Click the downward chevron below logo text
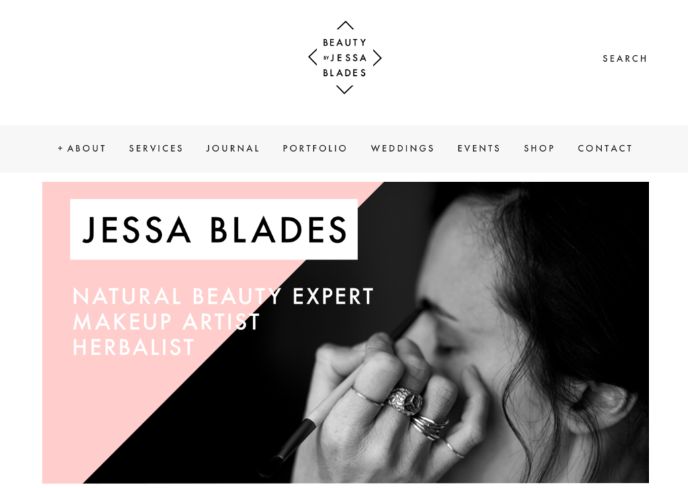This screenshot has width=688, height=488. [345, 90]
